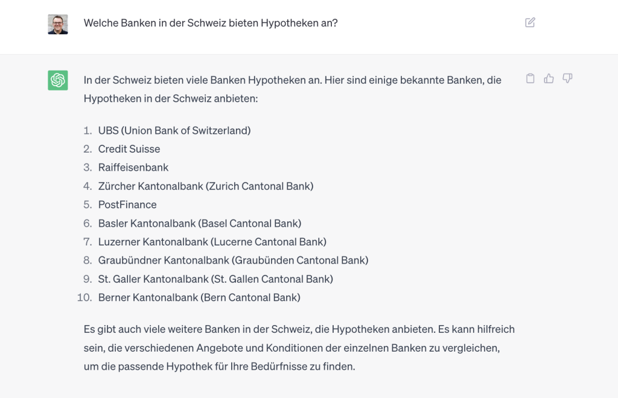Click the user question about Hypotheken
Image resolution: width=618 pixels, height=398 pixels.
click(211, 23)
